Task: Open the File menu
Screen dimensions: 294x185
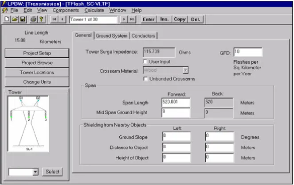Action: point(14,10)
